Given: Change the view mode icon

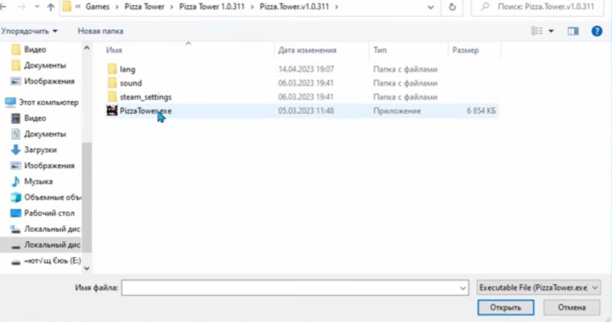Looking at the screenshot, I should click(537, 31).
